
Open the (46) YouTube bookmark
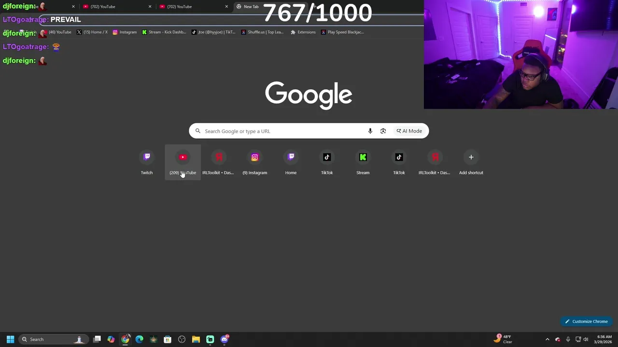[56, 32]
